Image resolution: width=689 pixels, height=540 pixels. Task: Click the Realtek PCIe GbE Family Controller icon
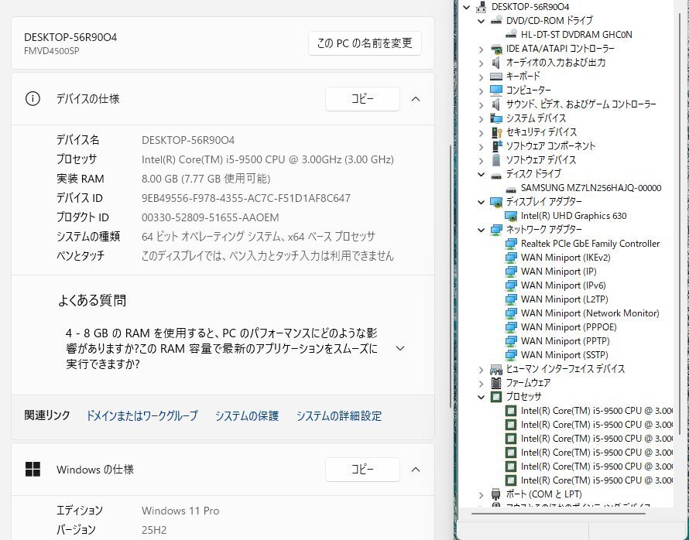coord(511,244)
